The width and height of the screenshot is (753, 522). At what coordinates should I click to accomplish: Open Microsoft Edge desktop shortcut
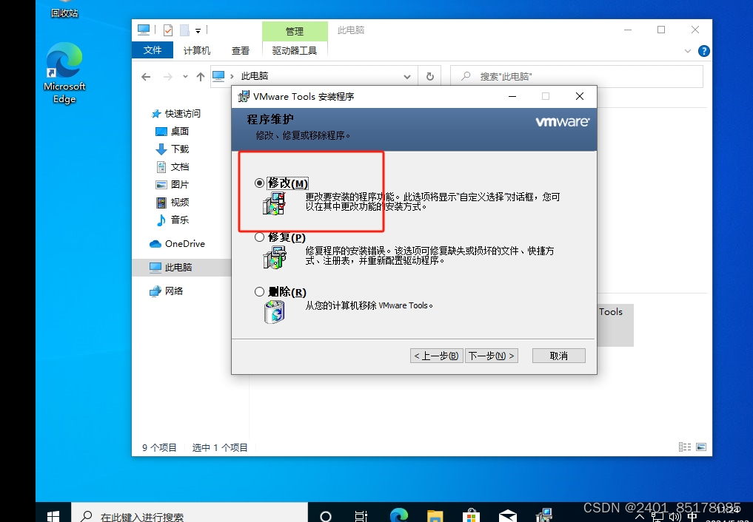(x=64, y=73)
